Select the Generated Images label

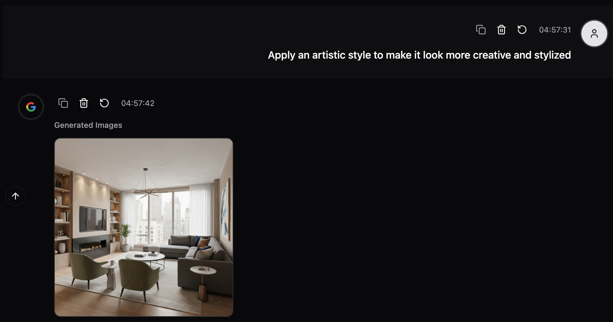(x=88, y=125)
